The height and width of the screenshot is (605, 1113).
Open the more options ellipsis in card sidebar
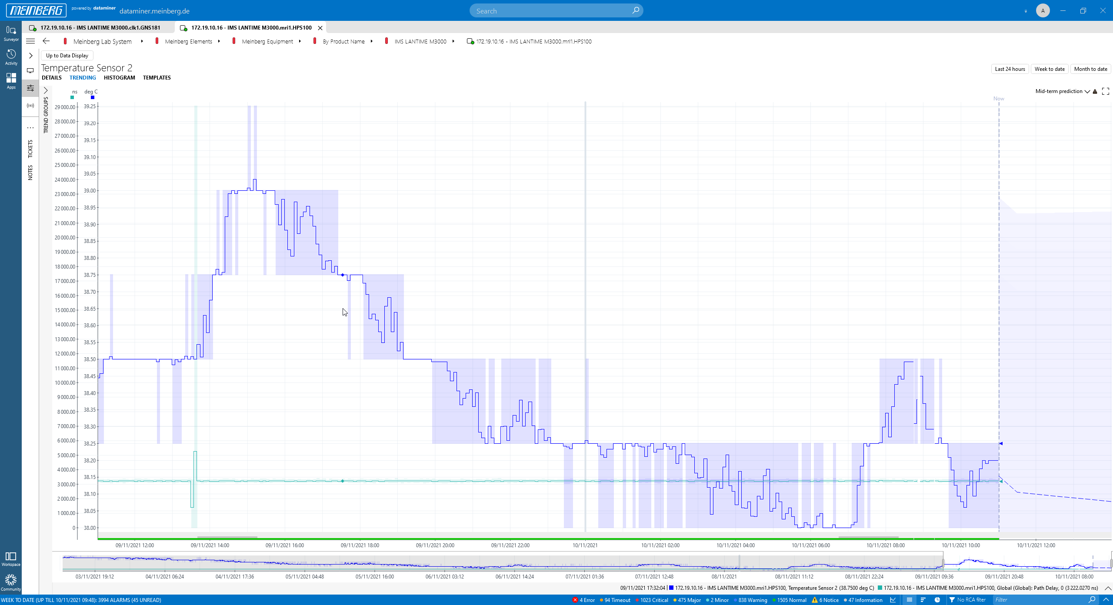click(x=30, y=128)
